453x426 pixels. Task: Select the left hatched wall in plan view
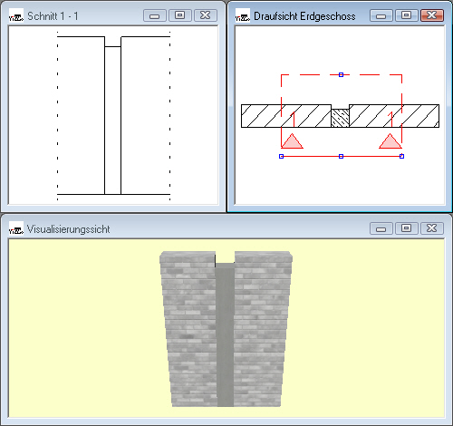pyautogui.click(x=286, y=116)
